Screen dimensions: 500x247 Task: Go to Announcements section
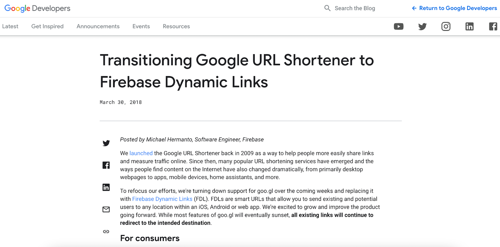click(x=98, y=27)
